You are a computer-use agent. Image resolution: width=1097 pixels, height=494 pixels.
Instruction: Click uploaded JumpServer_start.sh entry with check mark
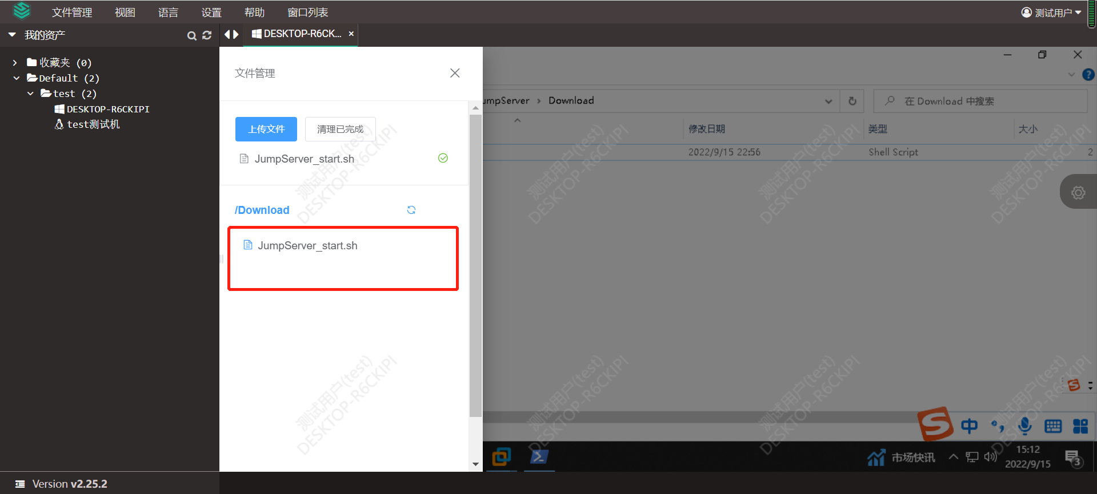(x=344, y=159)
